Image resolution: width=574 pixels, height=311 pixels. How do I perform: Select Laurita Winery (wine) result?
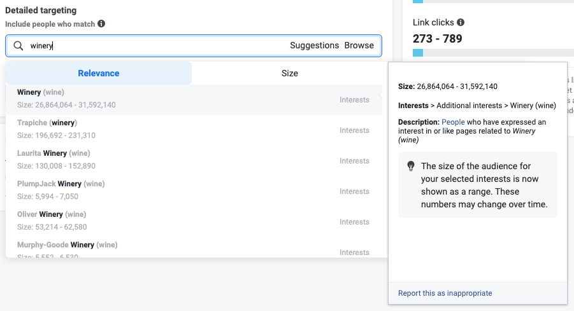click(194, 161)
